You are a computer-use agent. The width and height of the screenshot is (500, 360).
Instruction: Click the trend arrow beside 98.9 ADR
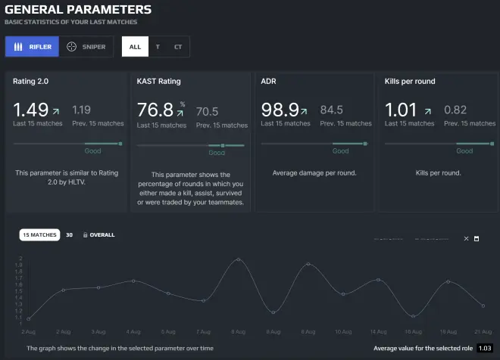pyautogui.click(x=304, y=110)
